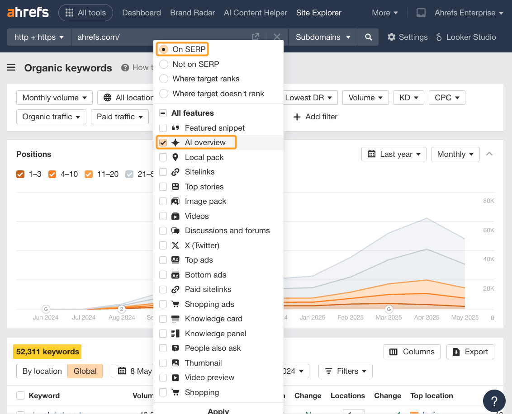Open the All tools grid menu

[85, 13]
